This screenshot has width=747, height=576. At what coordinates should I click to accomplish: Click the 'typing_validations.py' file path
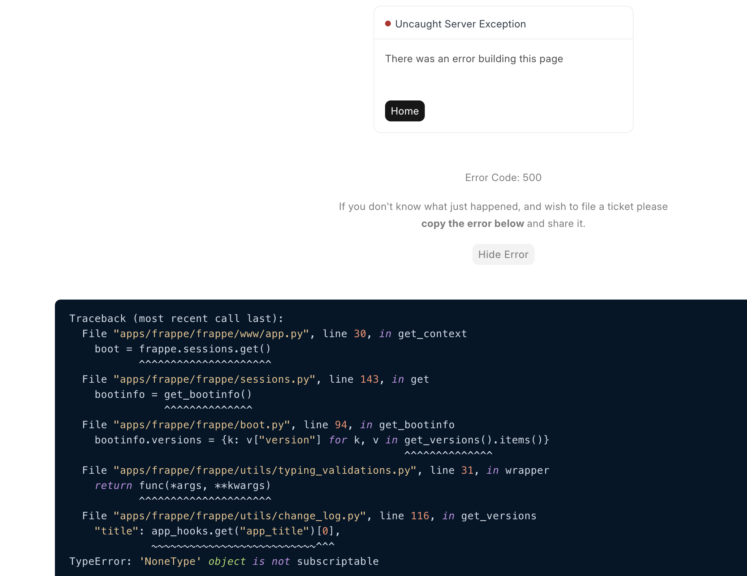265,470
